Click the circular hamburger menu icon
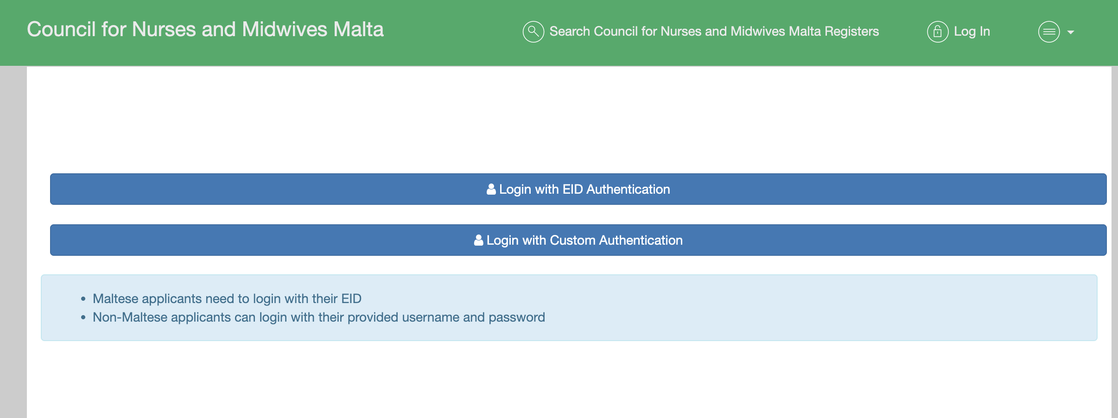Screen dimensions: 1118x418 click(1049, 32)
